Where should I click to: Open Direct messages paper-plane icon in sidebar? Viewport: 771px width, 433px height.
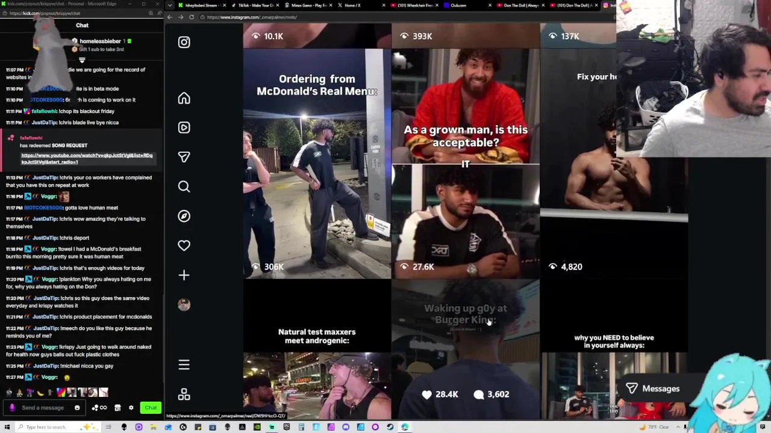click(184, 157)
